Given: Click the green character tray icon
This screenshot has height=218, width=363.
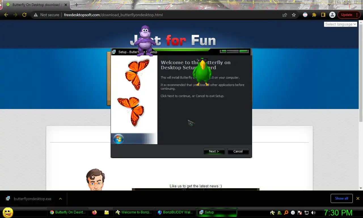Looking at the screenshot, I should click(279, 213).
